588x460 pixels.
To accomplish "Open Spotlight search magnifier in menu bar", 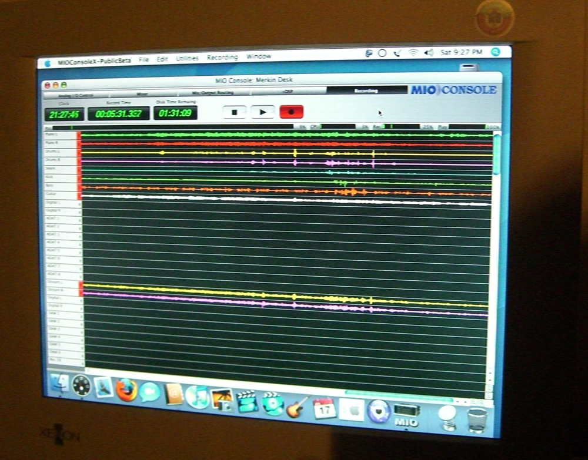I will (x=495, y=52).
